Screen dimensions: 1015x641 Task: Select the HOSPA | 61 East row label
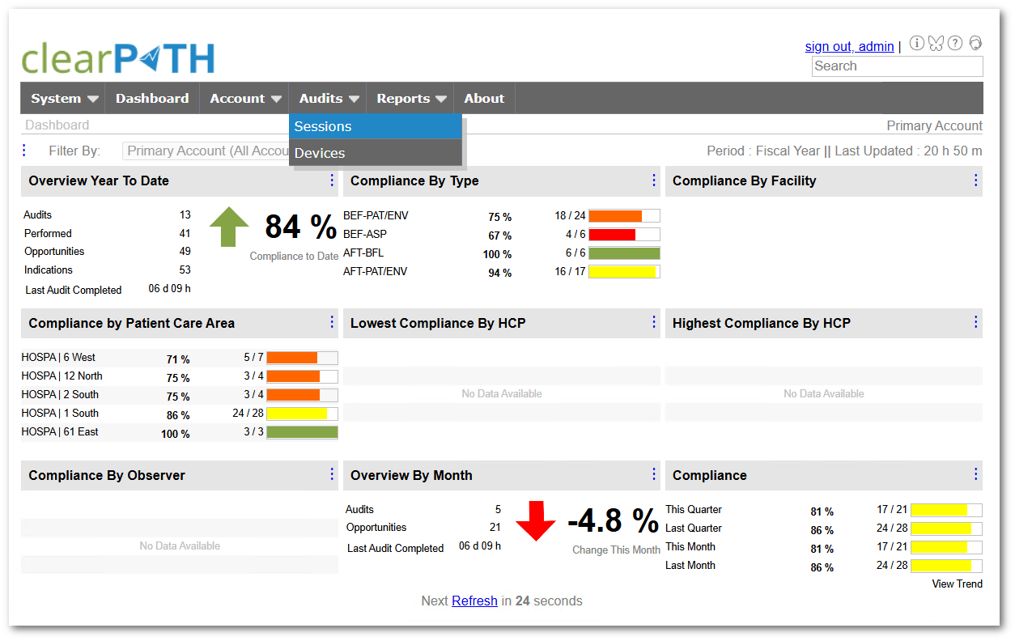pyautogui.click(x=60, y=432)
